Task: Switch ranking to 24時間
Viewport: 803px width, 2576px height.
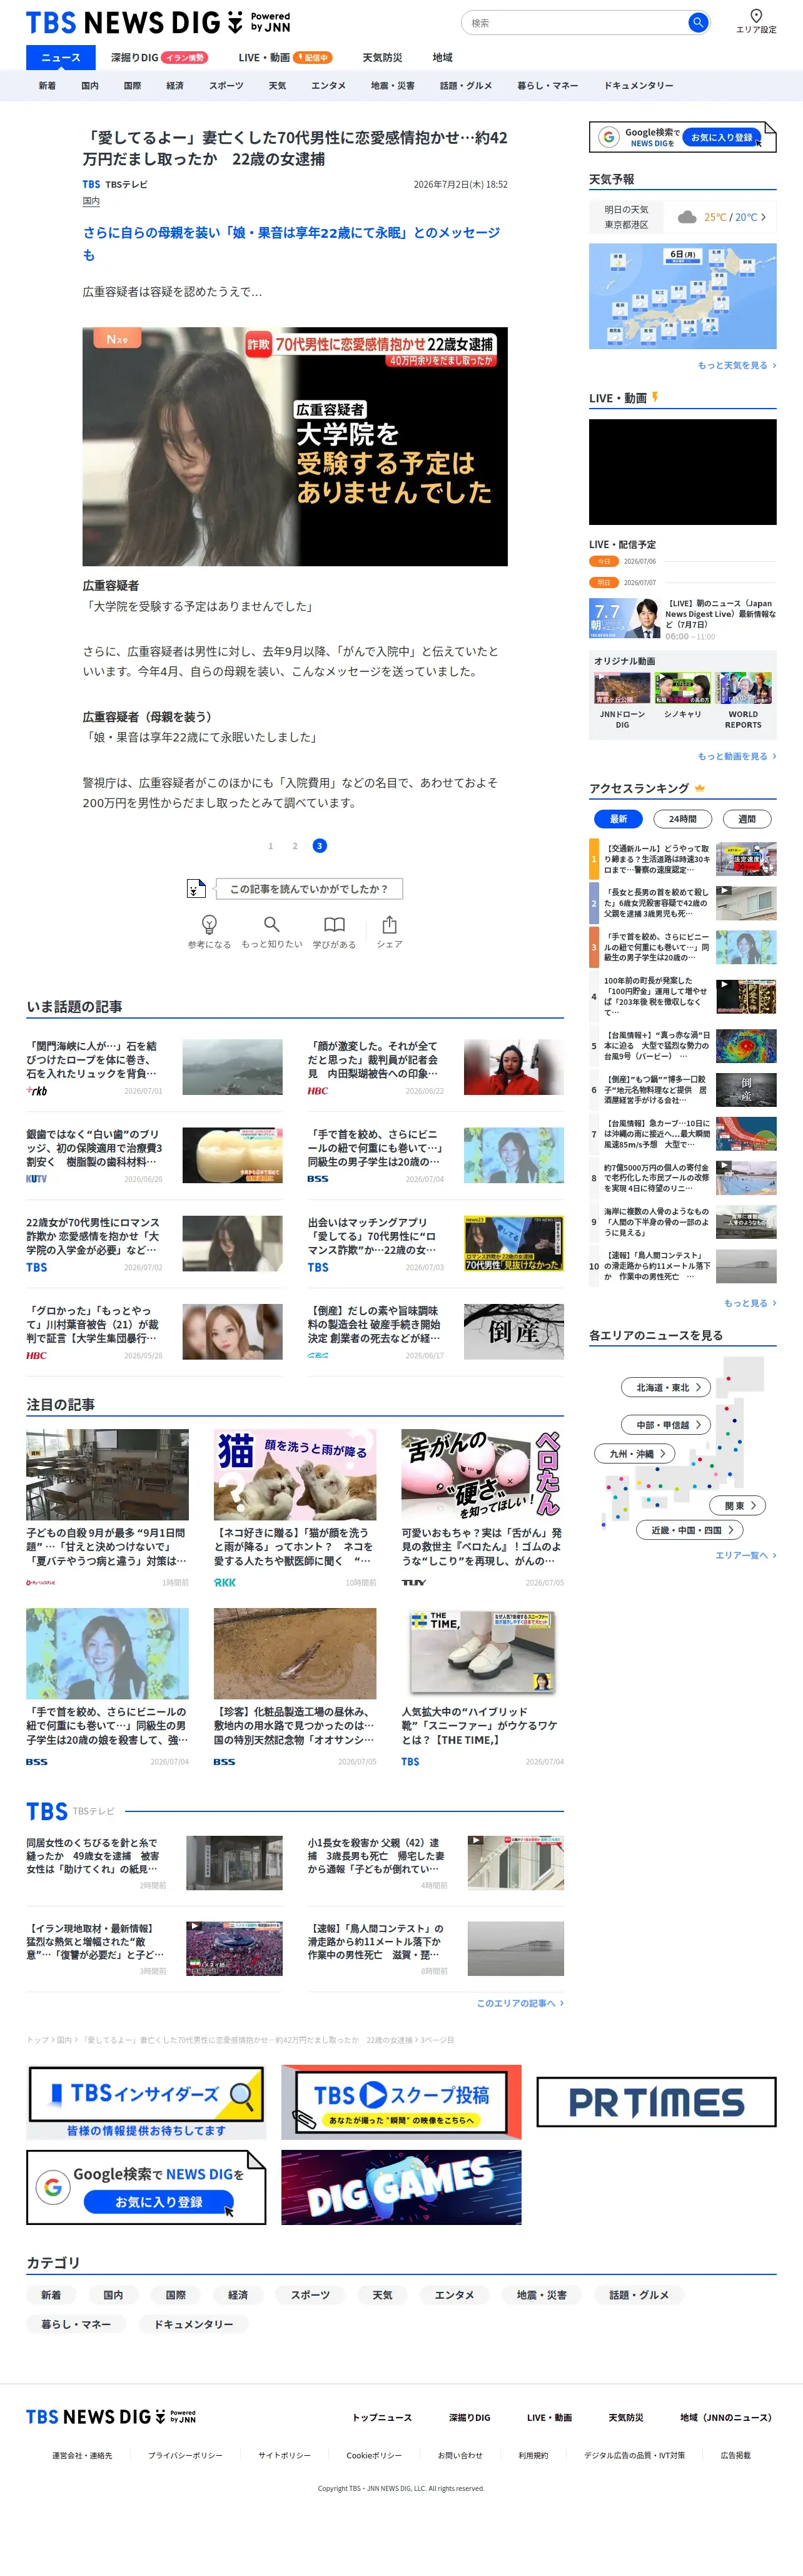Action: click(x=683, y=819)
